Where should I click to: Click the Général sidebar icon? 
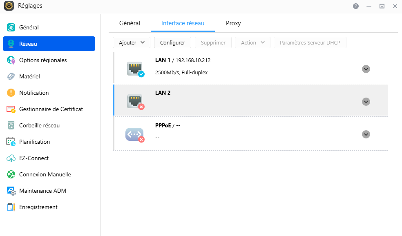pyautogui.click(x=11, y=27)
